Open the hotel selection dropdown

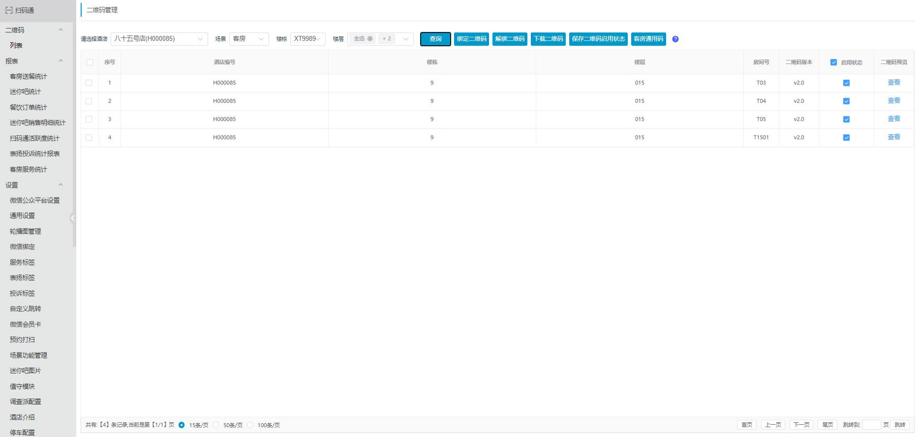pos(159,39)
